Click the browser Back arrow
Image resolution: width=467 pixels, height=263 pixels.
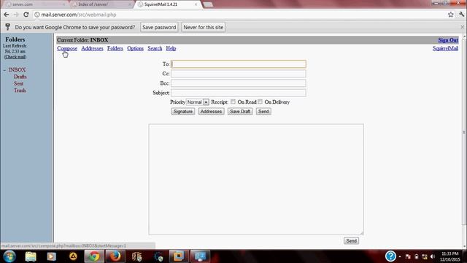point(7,15)
